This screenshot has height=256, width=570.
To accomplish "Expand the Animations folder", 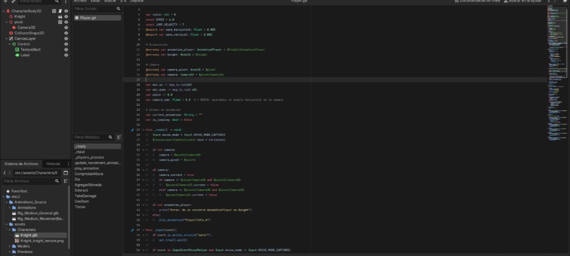I will point(10,208).
